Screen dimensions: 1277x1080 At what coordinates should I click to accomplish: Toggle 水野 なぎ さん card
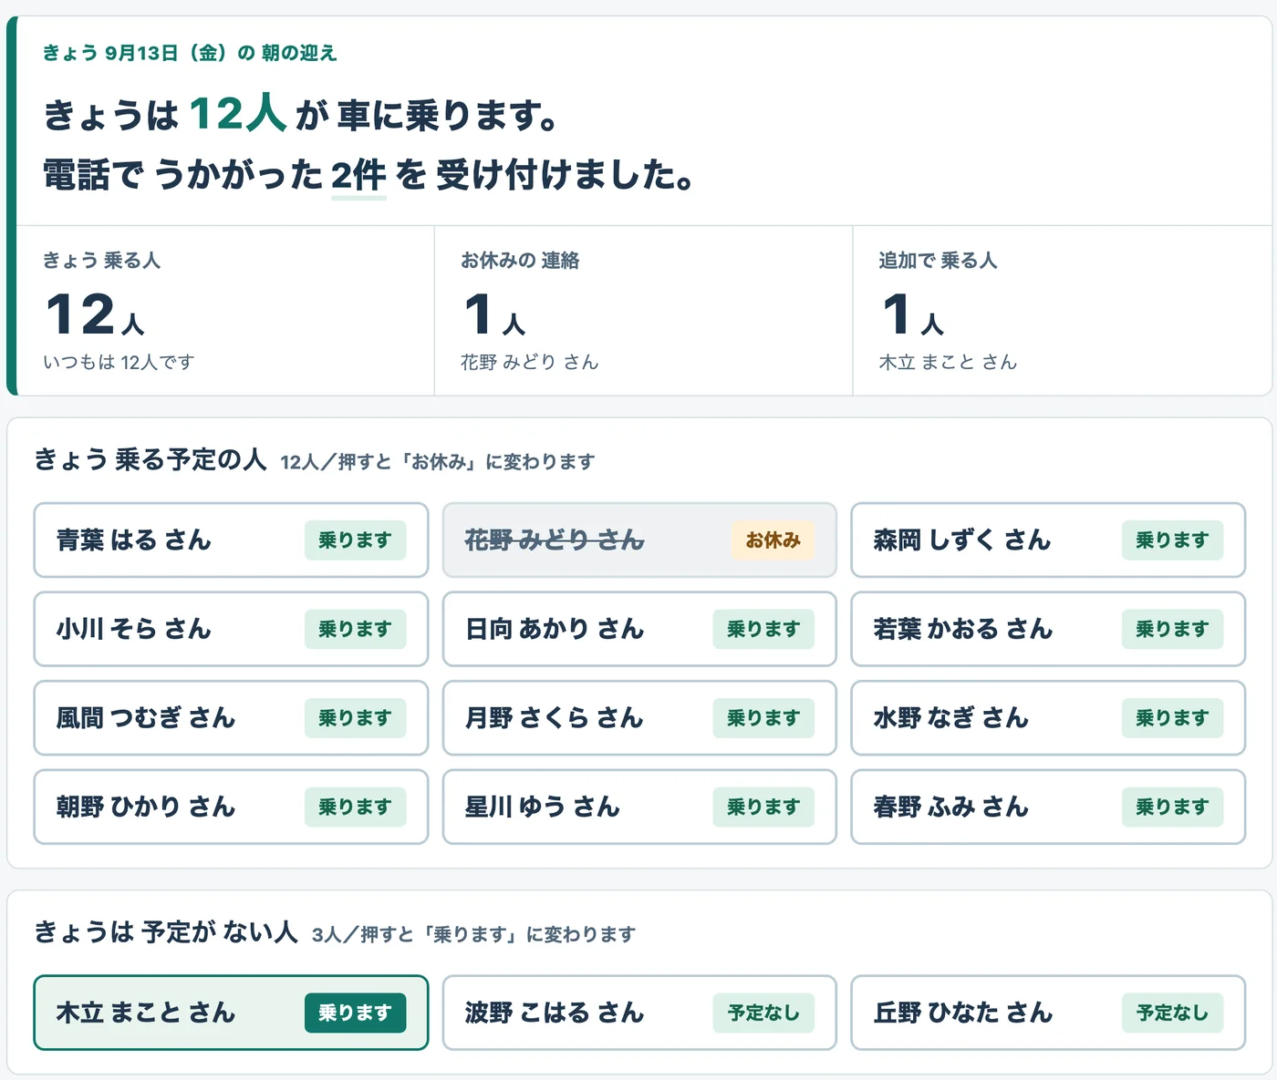[1048, 717]
